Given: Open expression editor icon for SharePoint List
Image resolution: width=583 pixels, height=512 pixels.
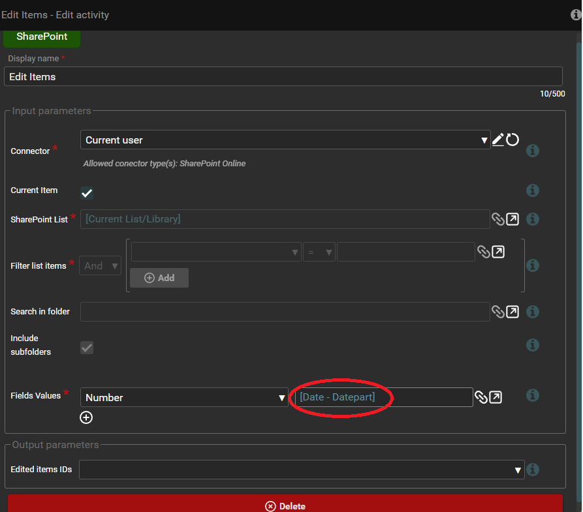Looking at the screenshot, I should pyautogui.click(x=513, y=219).
